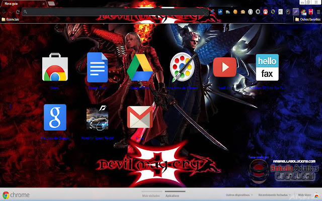Click the color wheel extension icon
The width and height of the screenshot is (322, 201).
[288, 12]
